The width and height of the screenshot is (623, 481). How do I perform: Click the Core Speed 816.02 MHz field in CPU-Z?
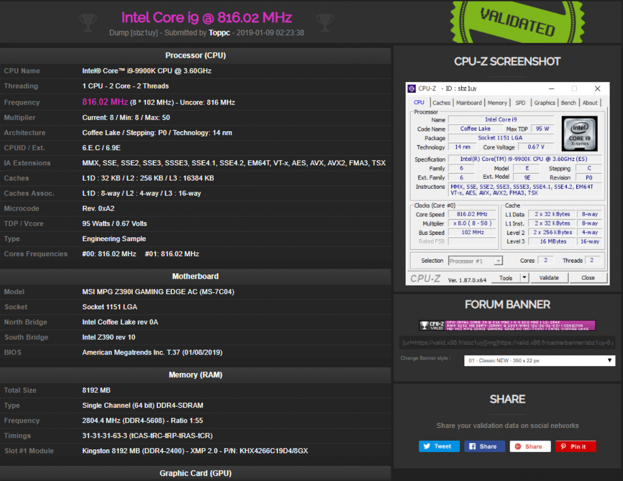coord(472,214)
